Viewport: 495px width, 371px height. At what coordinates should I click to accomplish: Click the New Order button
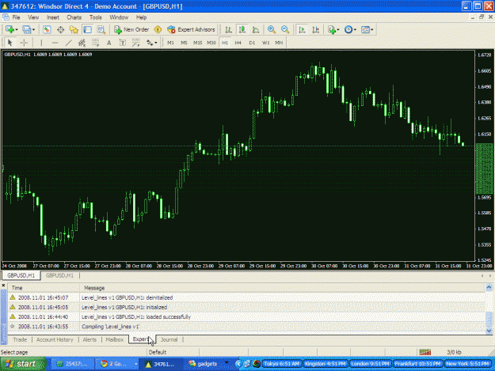(131, 29)
